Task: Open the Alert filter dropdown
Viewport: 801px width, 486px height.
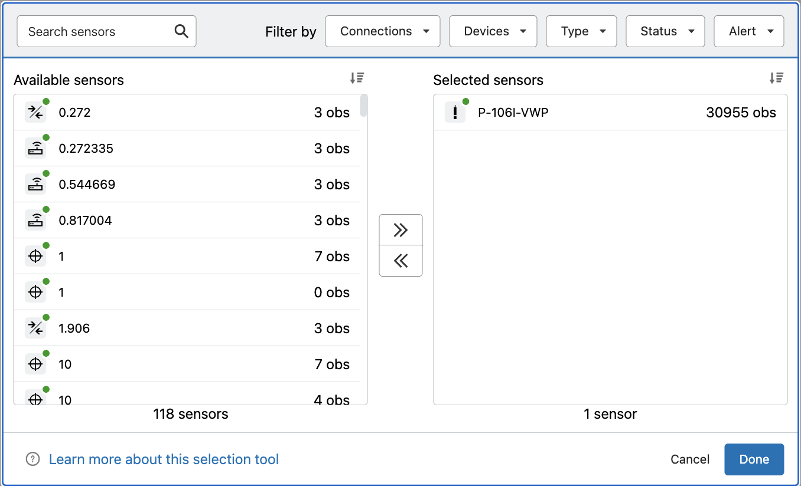Action: pyautogui.click(x=749, y=31)
